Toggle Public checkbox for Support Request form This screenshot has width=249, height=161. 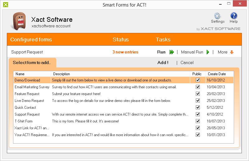tap(198, 114)
